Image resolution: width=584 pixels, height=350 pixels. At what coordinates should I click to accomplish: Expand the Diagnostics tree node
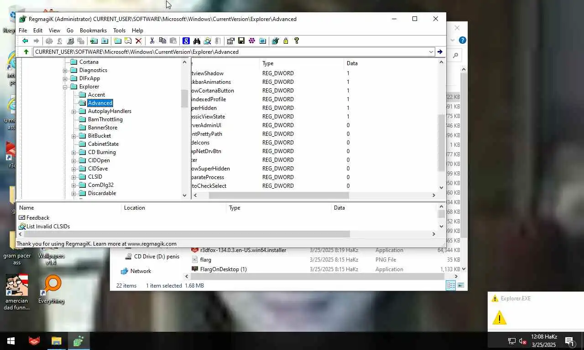click(65, 70)
